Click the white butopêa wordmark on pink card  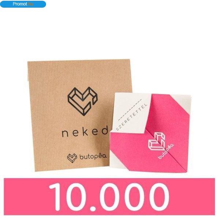point(166,152)
